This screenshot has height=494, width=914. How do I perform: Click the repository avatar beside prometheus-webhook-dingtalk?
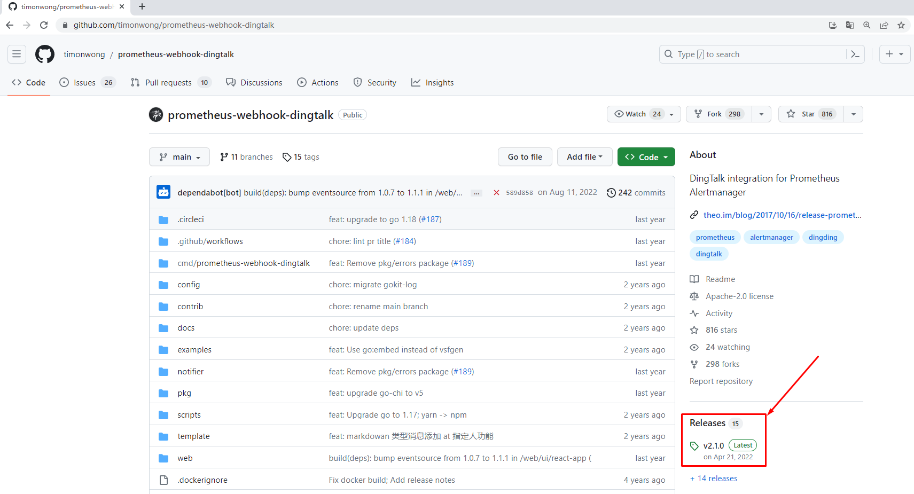pyautogui.click(x=156, y=115)
